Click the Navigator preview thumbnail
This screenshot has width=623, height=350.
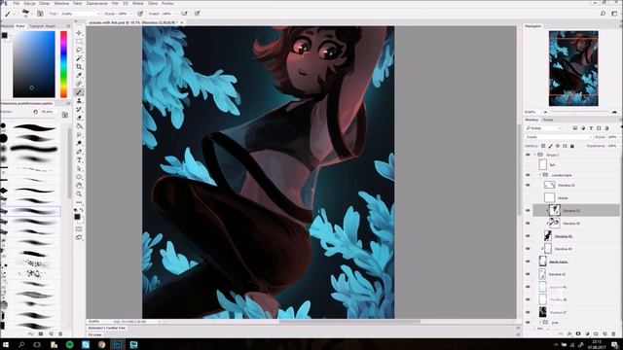tap(573, 68)
